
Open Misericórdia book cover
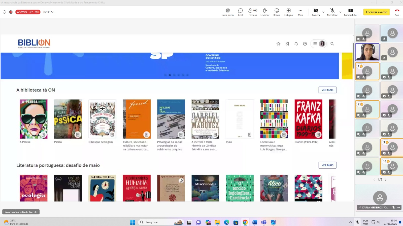(205, 188)
